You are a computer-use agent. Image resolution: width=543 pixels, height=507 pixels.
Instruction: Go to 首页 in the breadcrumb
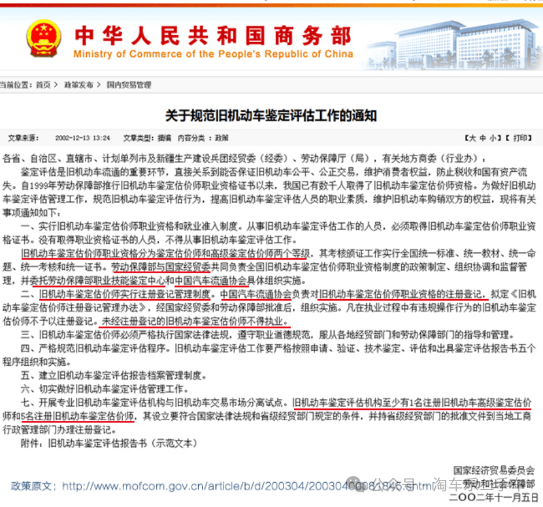click(43, 84)
